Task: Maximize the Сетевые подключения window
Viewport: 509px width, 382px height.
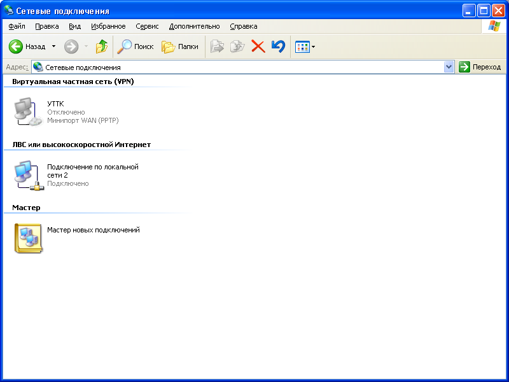Action: click(x=484, y=11)
